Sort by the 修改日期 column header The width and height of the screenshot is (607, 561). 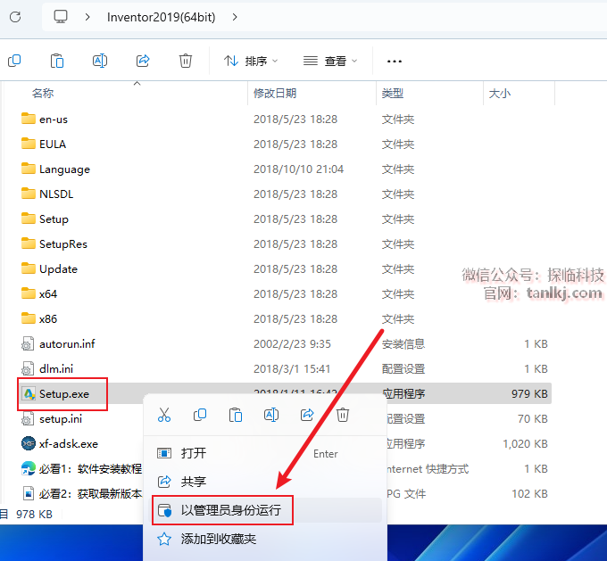(275, 94)
